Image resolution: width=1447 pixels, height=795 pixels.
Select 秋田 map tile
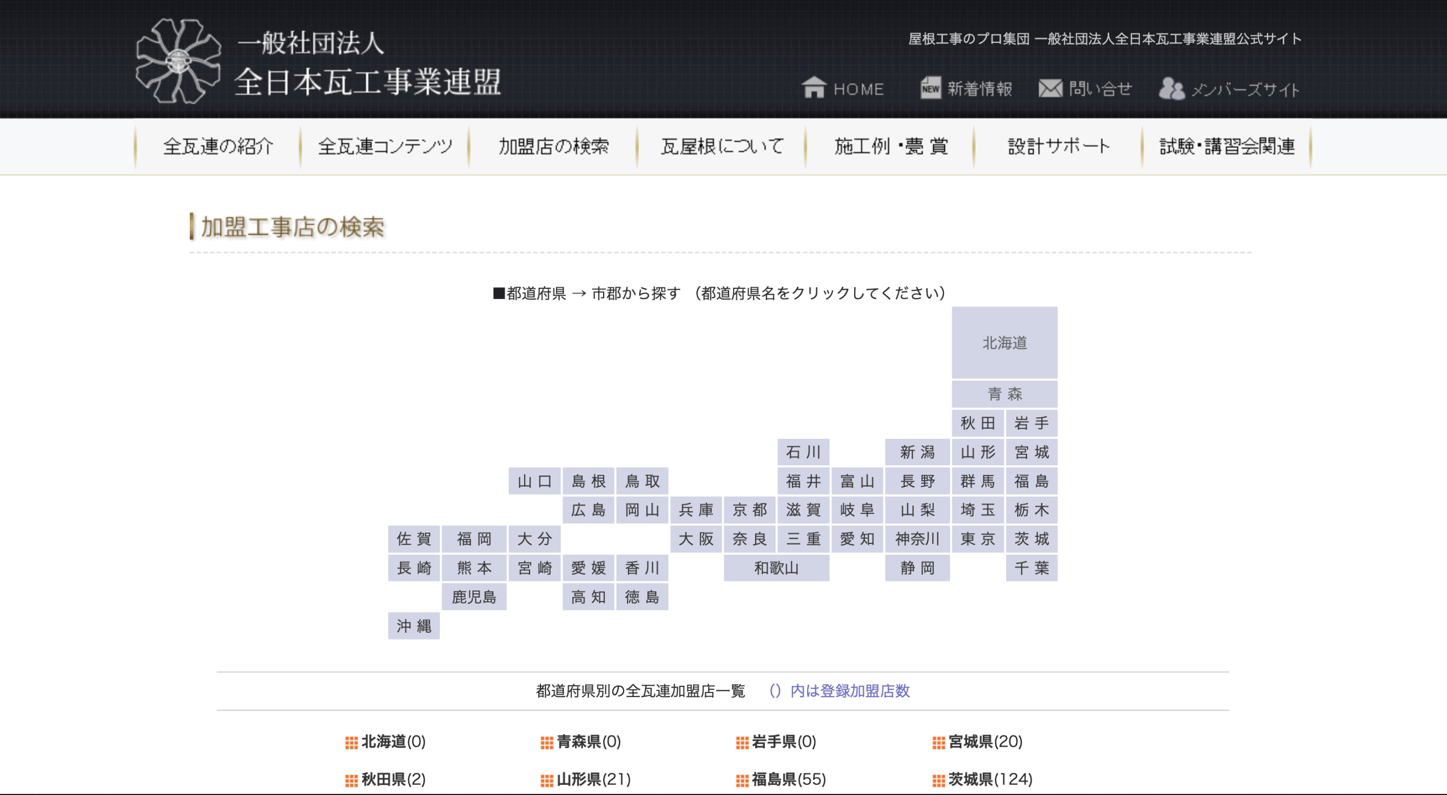point(978,423)
